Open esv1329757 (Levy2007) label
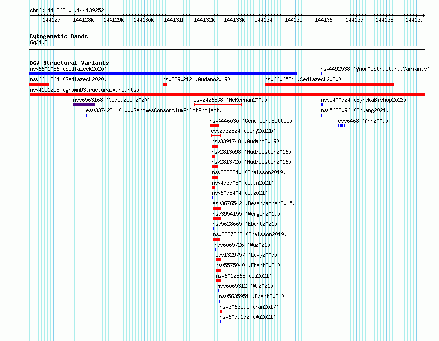The width and height of the screenshot is (439, 341). coord(246,255)
